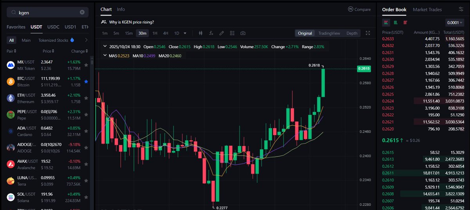Open the Avalanche coin logo
Screen dimensions: 470x210
tap(11, 164)
